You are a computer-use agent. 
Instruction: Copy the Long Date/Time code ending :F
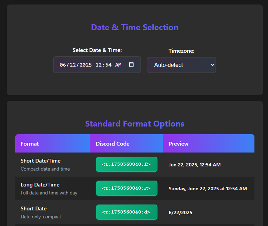[127, 188]
